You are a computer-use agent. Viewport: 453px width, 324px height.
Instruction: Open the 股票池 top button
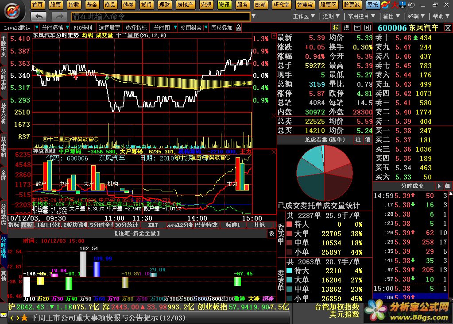point(352,4)
